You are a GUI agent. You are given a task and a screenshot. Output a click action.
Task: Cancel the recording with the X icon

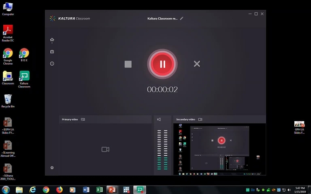[197, 64]
